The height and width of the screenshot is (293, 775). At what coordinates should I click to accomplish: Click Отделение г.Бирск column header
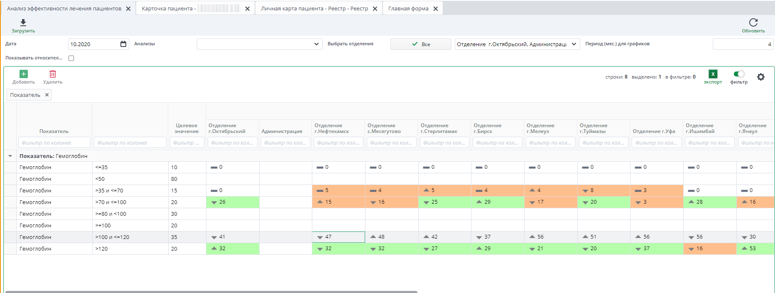(488, 128)
